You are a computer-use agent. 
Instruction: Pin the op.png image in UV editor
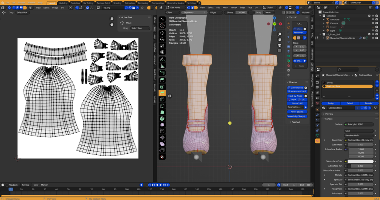[x=142, y=8]
